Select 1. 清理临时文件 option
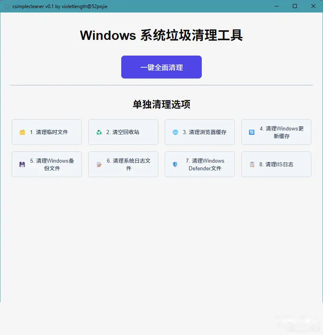The image size is (323, 335). (47, 132)
